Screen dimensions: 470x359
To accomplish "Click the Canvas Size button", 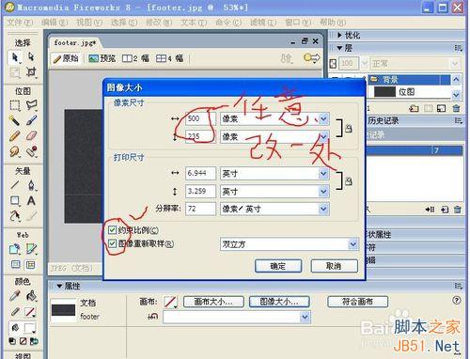I will pyautogui.click(x=213, y=302).
